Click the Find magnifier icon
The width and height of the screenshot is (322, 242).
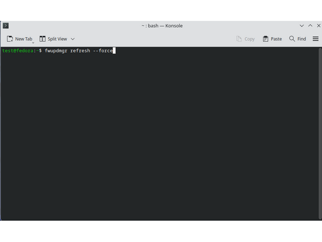292,39
